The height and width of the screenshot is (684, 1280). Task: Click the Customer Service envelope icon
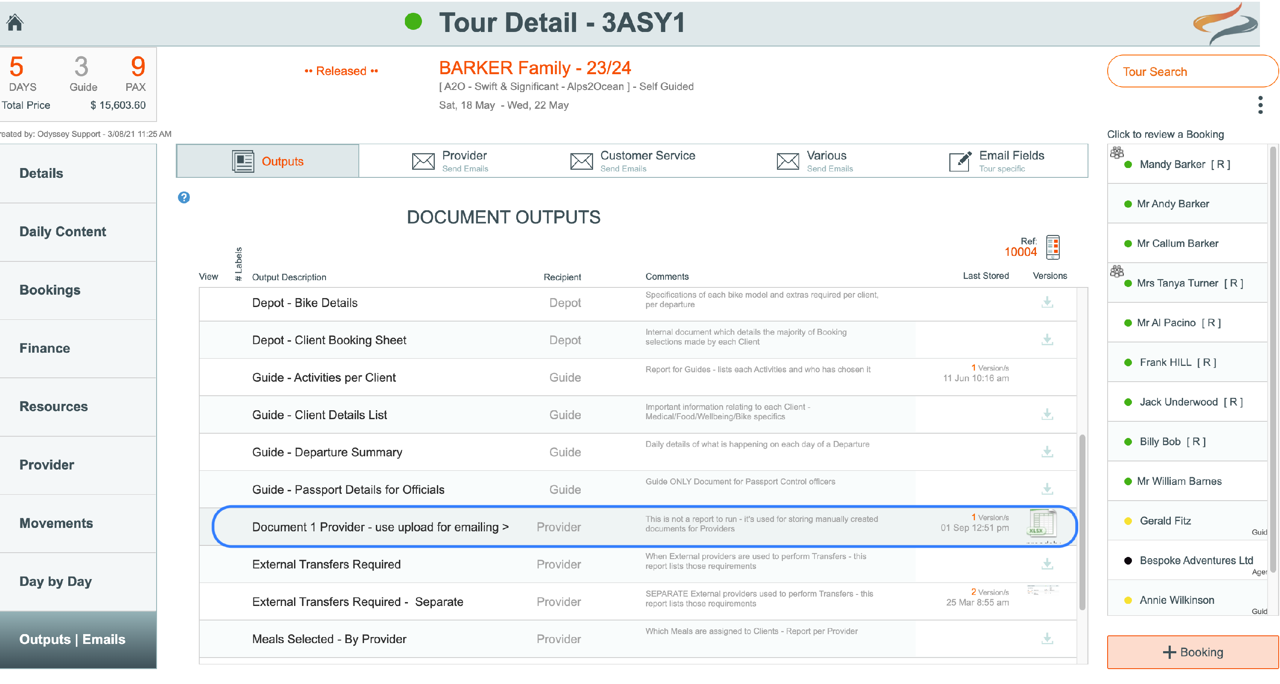coord(582,162)
